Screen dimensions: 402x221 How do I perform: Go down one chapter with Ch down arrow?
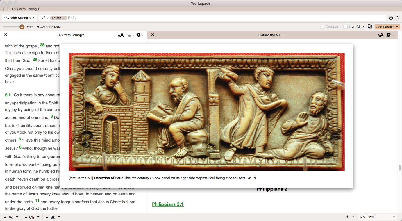point(38,217)
